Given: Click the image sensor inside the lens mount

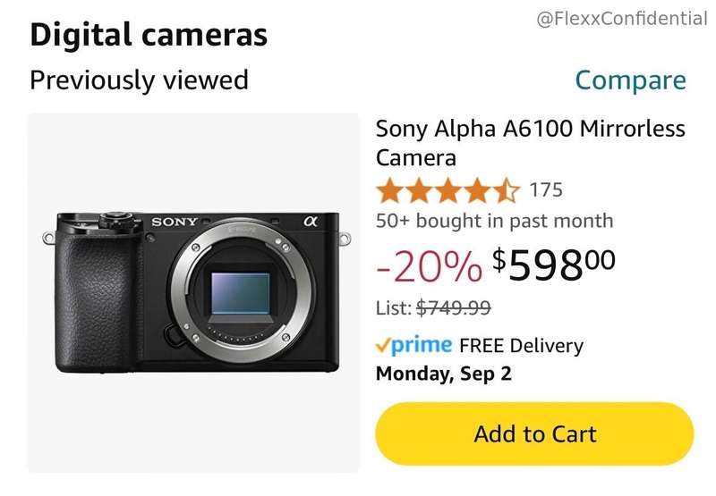Looking at the screenshot, I should click(x=240, y=297).
